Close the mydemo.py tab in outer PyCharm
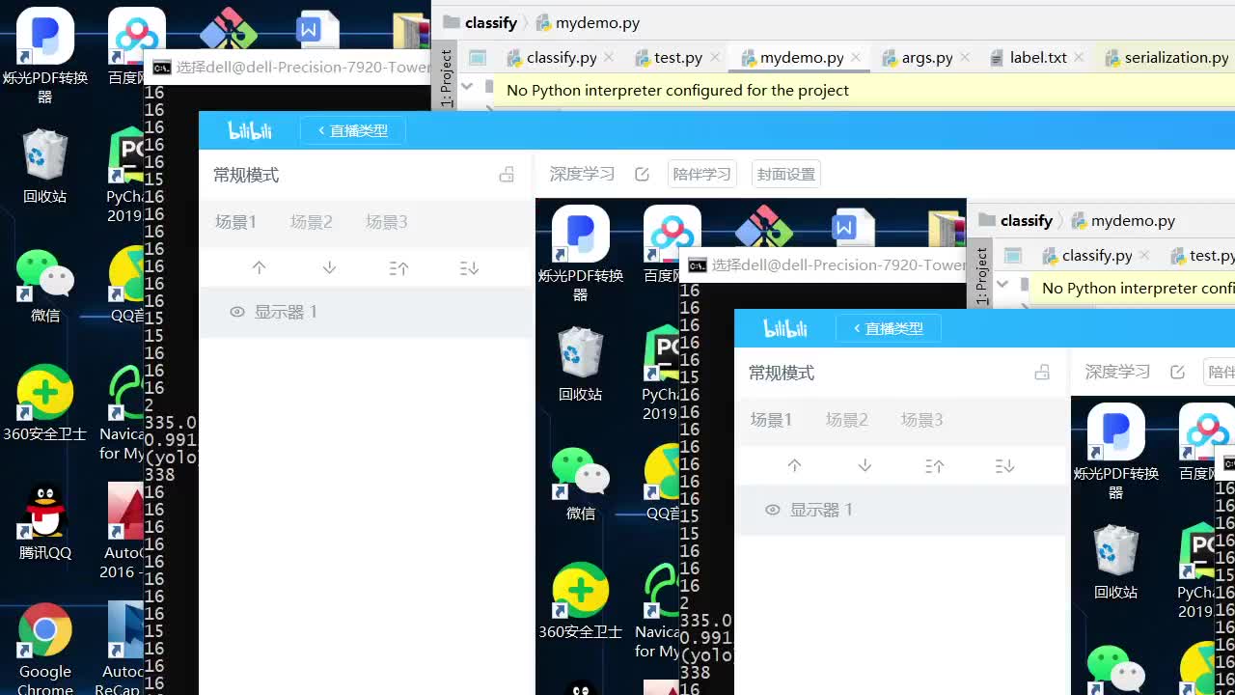1235x695 pixels. click(x=856, y=58)
